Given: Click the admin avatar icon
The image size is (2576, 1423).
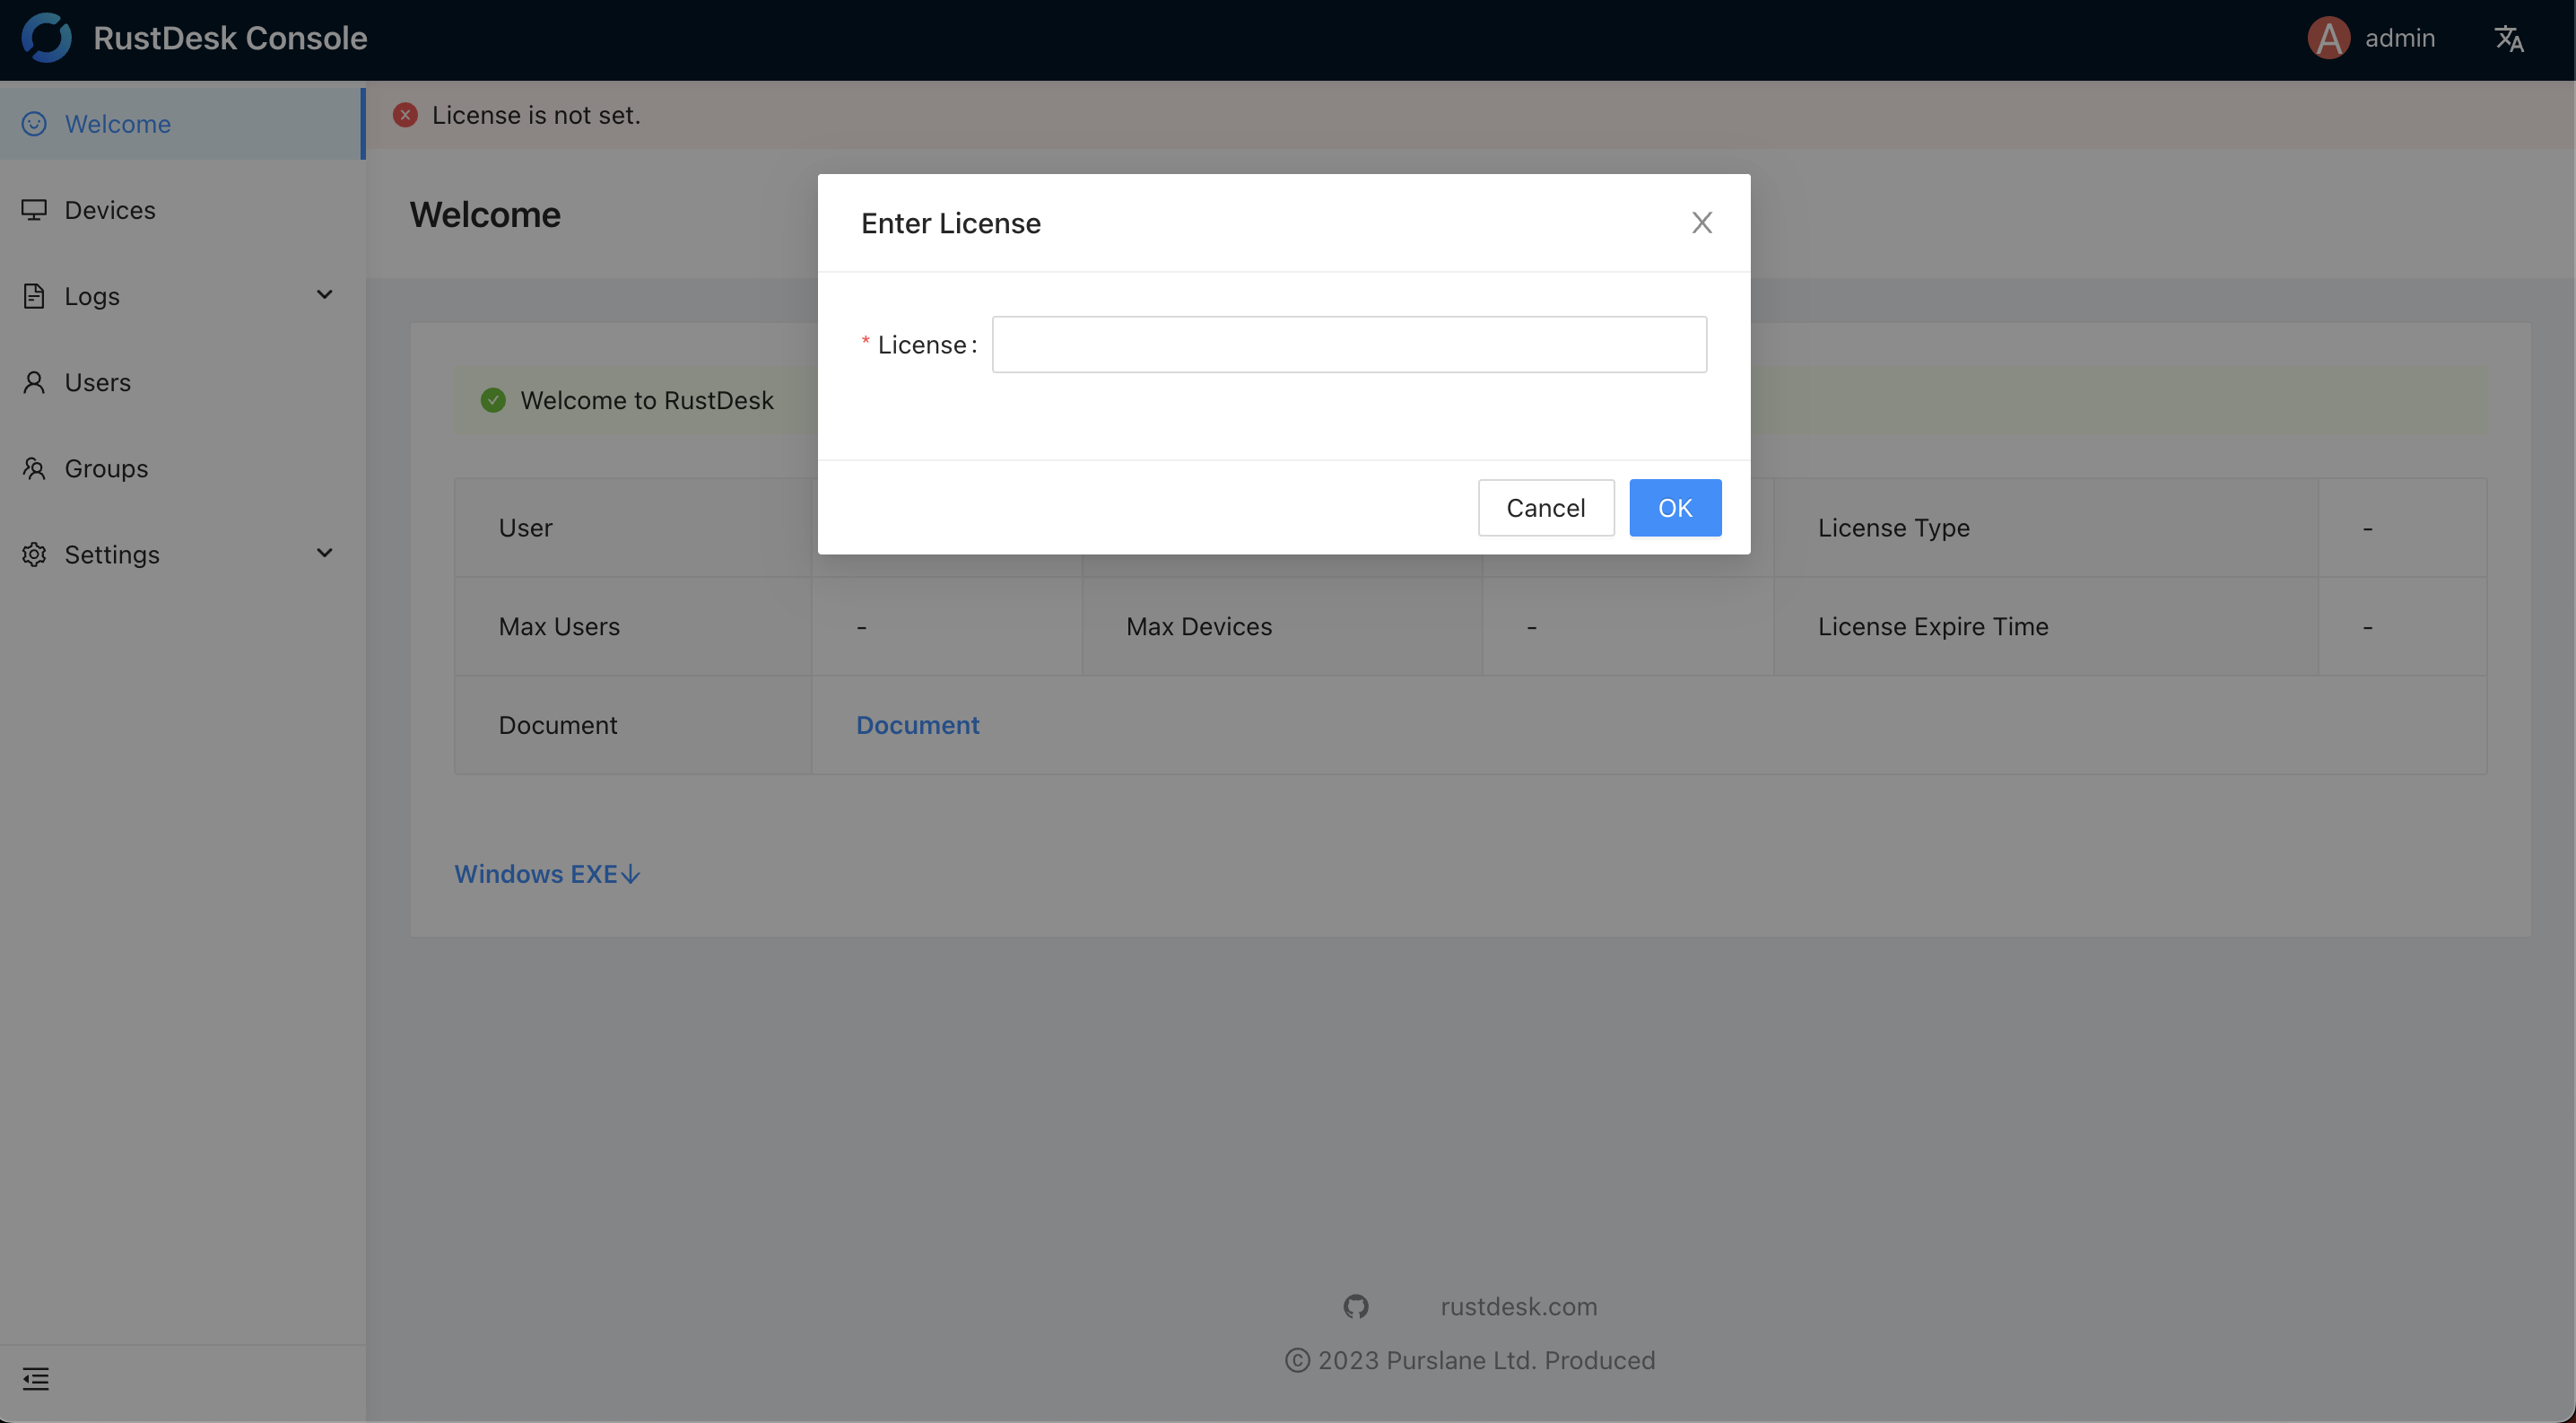Looking at the screenshot, I should pyautogui.click(x=2328, y=39).
